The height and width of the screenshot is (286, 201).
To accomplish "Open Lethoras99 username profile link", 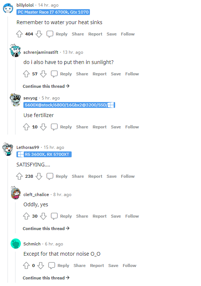I will point(28,147).
